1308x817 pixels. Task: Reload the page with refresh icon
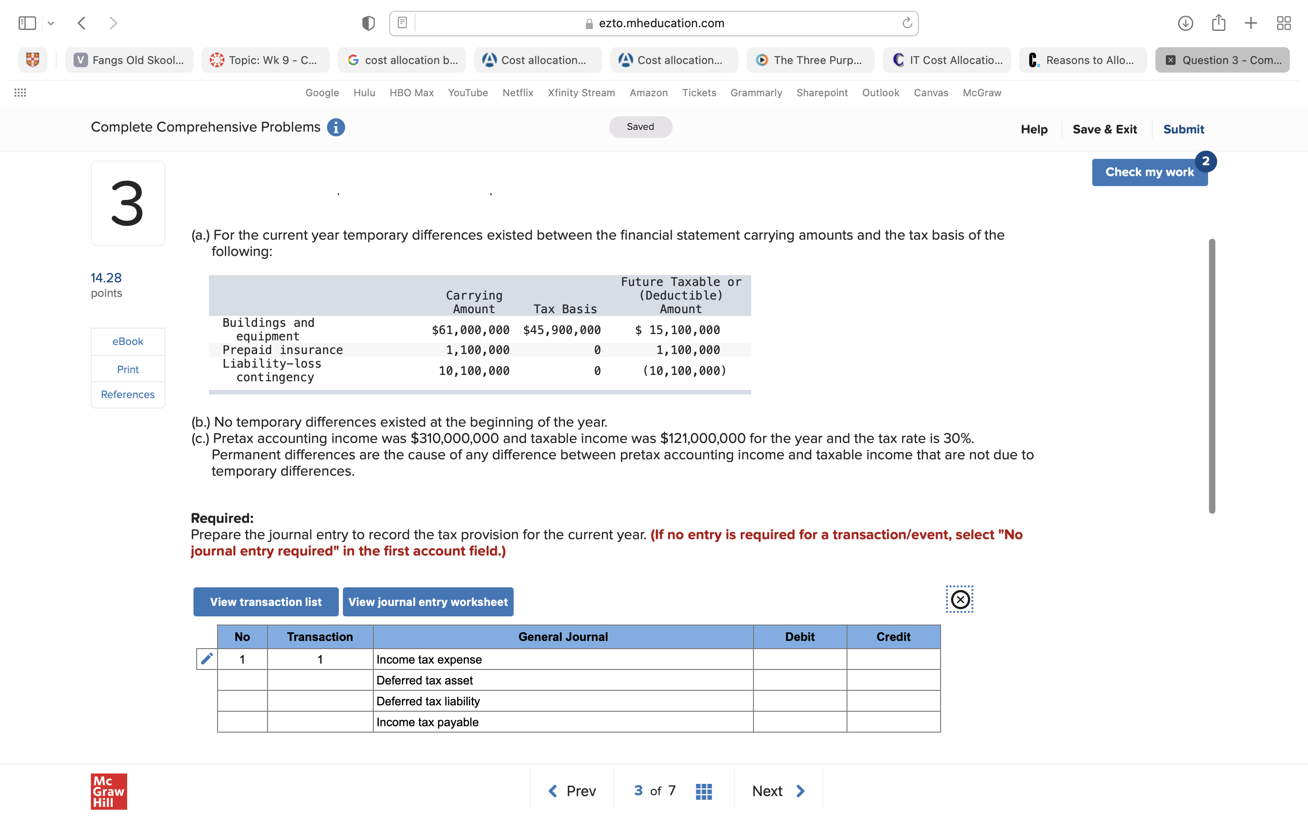tap(907, 23)
